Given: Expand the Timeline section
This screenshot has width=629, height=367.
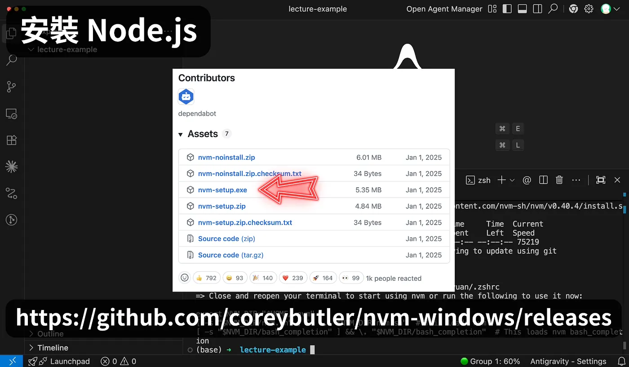Looking at the screenshot, I should click(x=31, y=348).
